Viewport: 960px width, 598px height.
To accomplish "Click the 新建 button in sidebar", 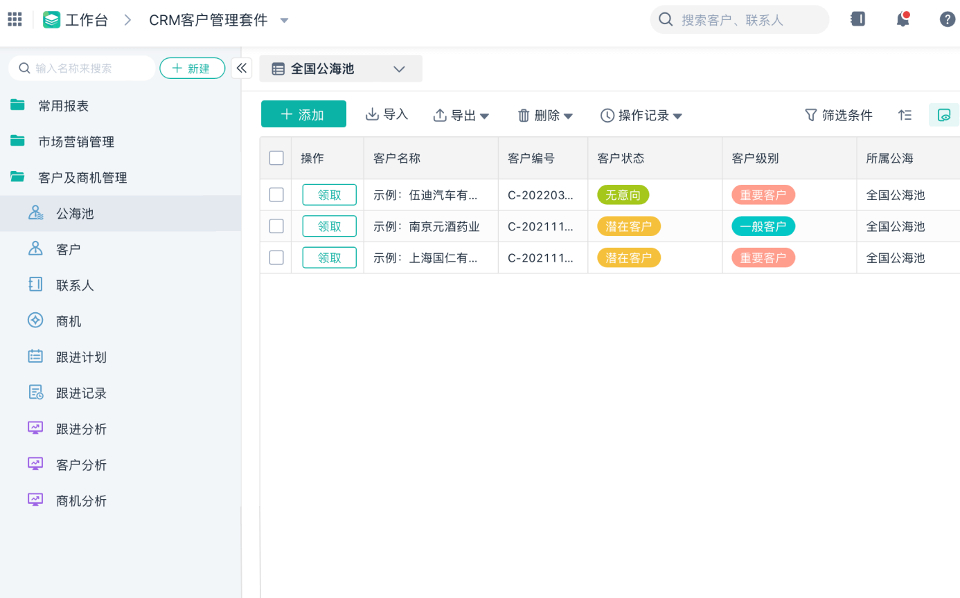I will [193, 68].
